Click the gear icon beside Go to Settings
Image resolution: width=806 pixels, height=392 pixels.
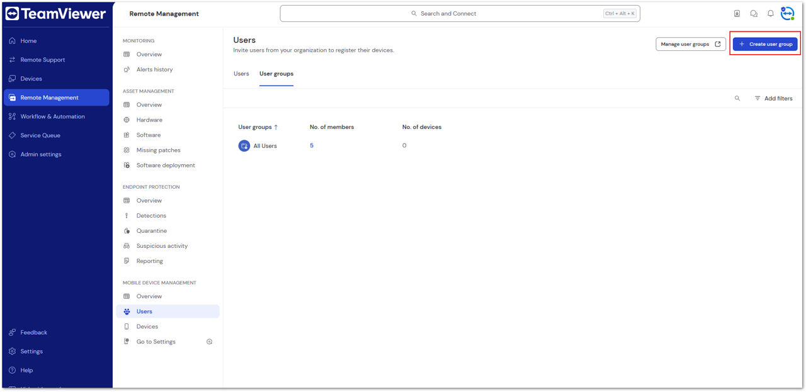pos(210,342)
